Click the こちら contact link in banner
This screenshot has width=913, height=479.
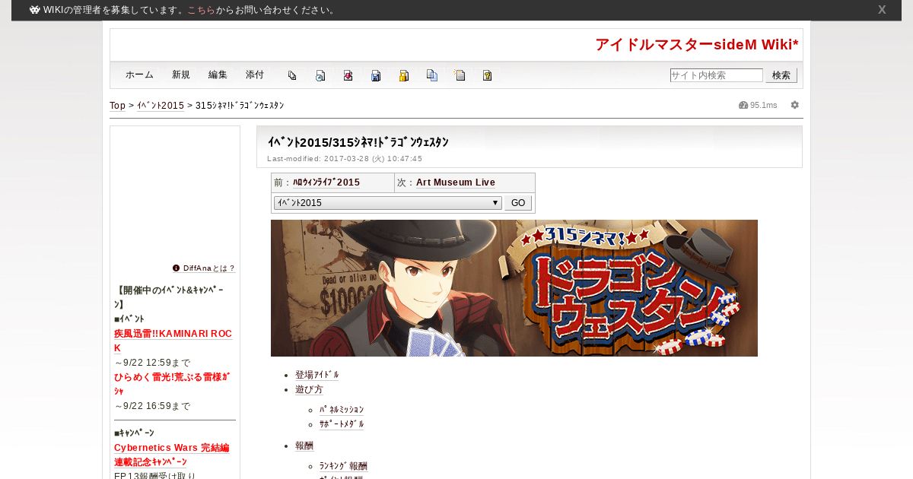(201, 10)
